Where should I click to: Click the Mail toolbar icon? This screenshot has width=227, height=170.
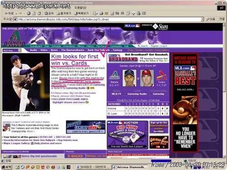[94, 14]
